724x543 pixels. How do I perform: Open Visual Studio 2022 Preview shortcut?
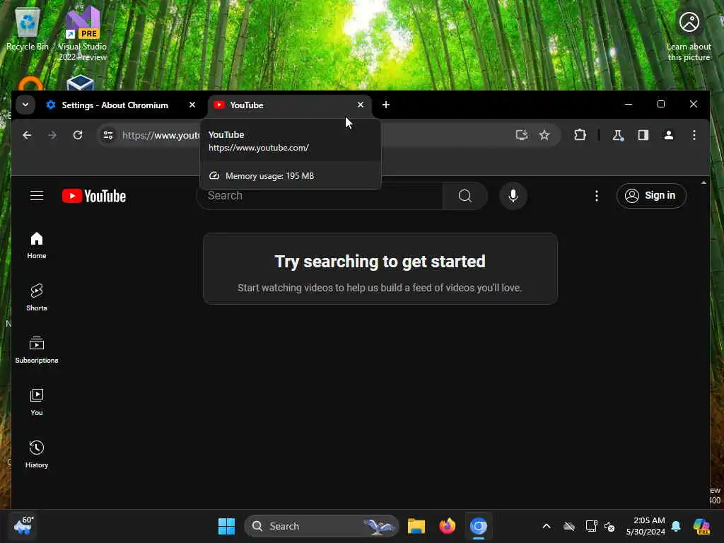(x=82, y=33)
